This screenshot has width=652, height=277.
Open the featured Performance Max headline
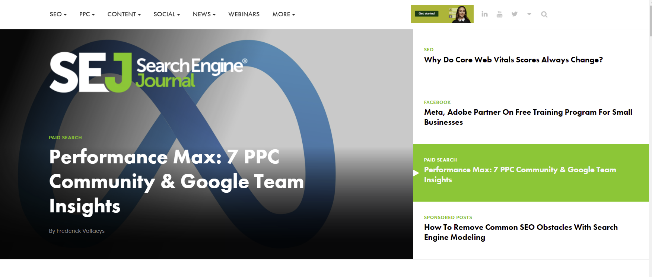(x=176, y=181)
